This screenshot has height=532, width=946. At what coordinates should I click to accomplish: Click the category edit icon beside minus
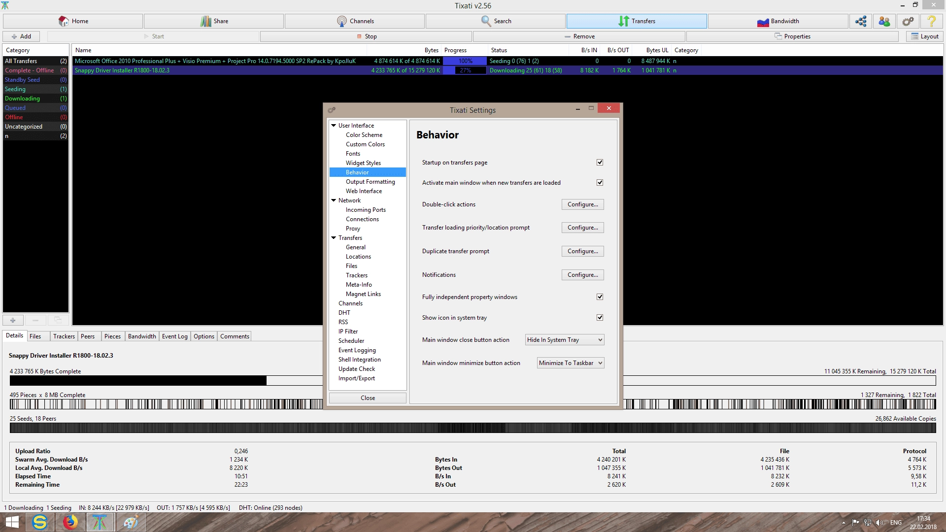pyautogui.click(x=58, y=320)
